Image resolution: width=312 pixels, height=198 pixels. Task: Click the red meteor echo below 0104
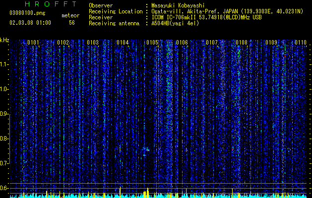120,150
